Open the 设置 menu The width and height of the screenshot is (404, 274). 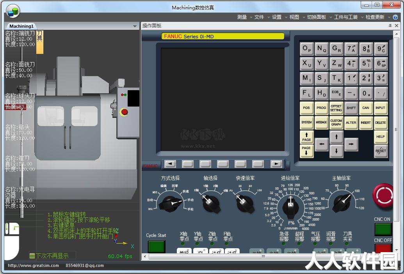click(x=277, y=17)
